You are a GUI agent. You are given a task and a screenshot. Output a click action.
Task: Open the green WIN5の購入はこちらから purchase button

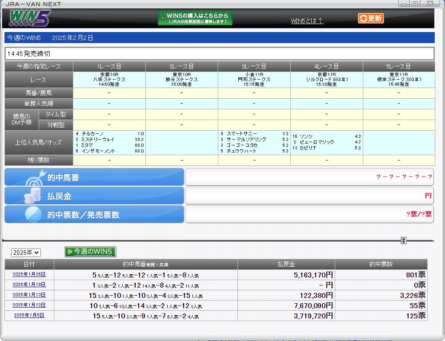pos(195,18)
